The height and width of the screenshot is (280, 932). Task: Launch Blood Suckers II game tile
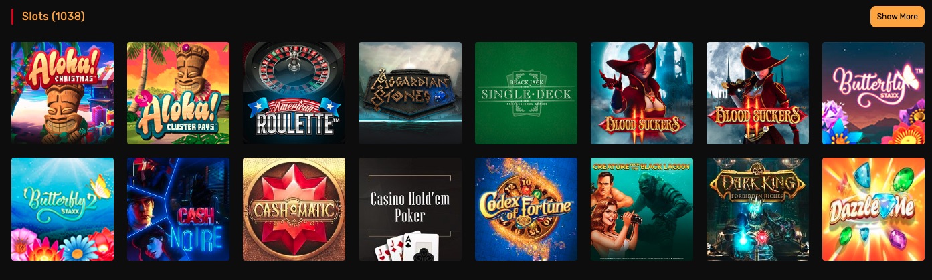pos(757,93)
